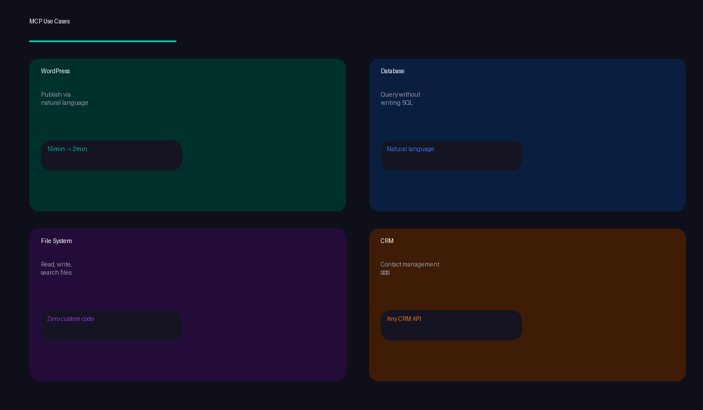
Task: Click the 'Natural language' badge
Action: [x=451, y=155]
